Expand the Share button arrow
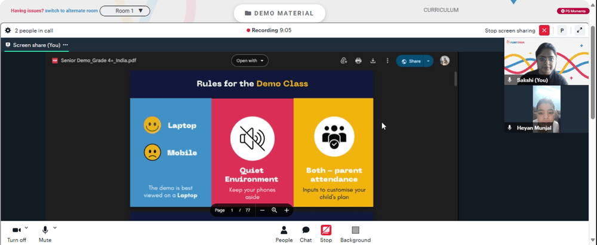597x245 pixels. (x=428, y=61)
